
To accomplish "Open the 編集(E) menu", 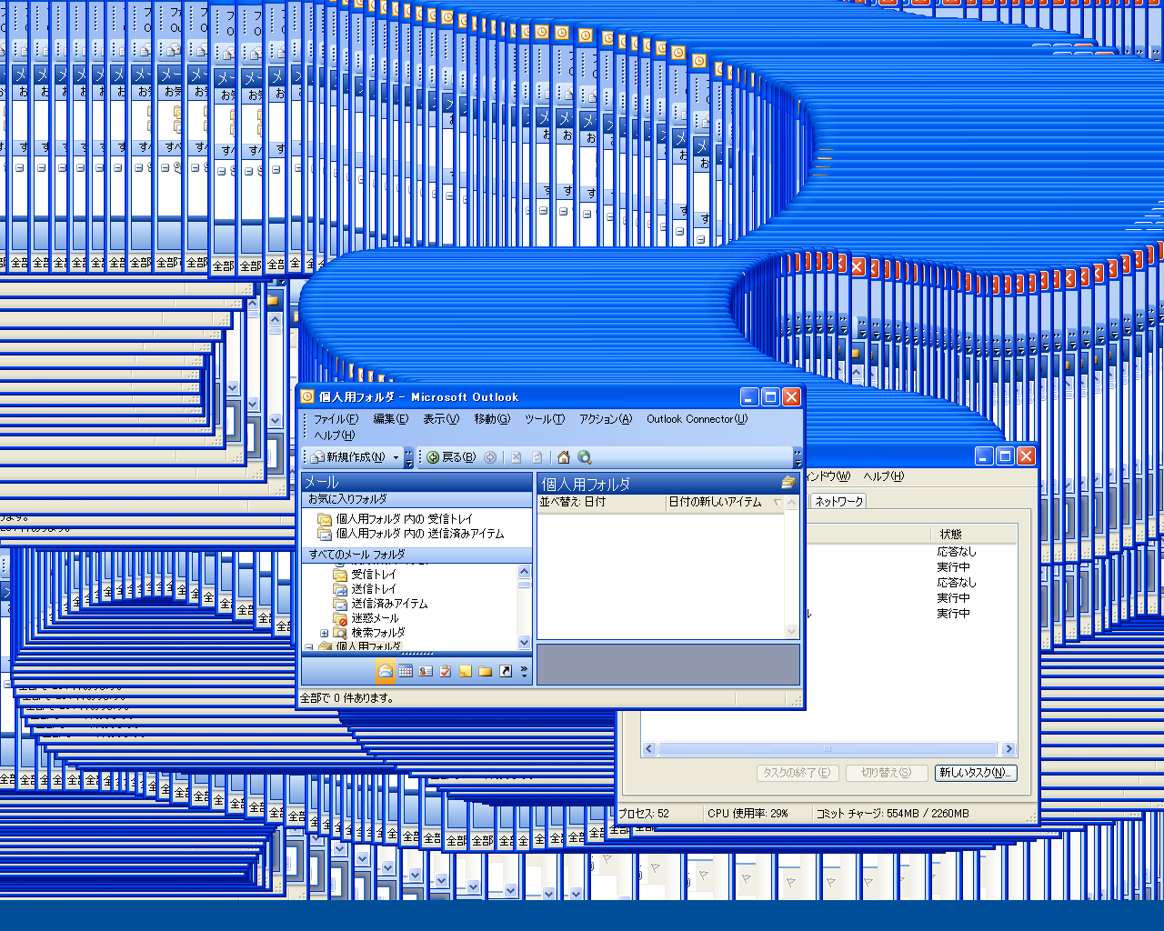I will [391, 419].
